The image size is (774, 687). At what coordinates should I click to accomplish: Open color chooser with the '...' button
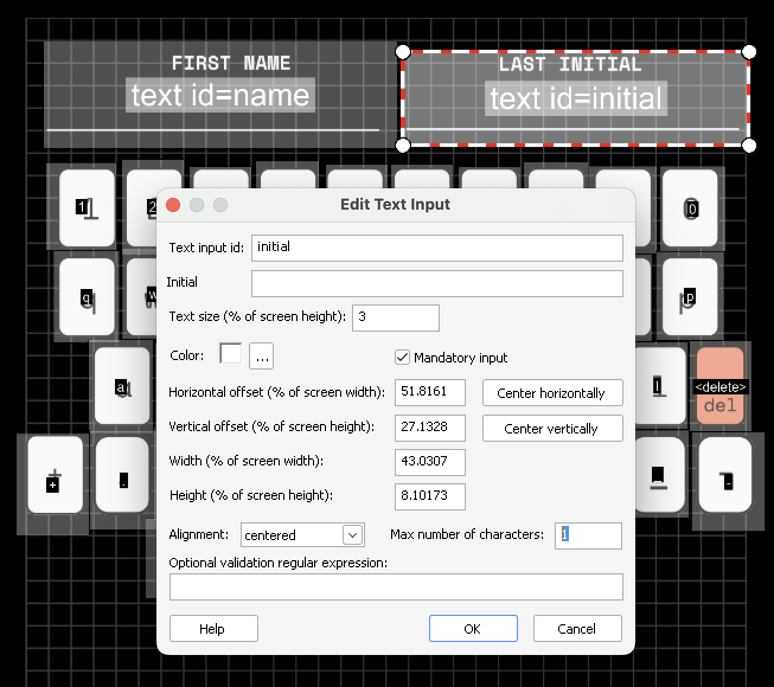click(261, 357)
